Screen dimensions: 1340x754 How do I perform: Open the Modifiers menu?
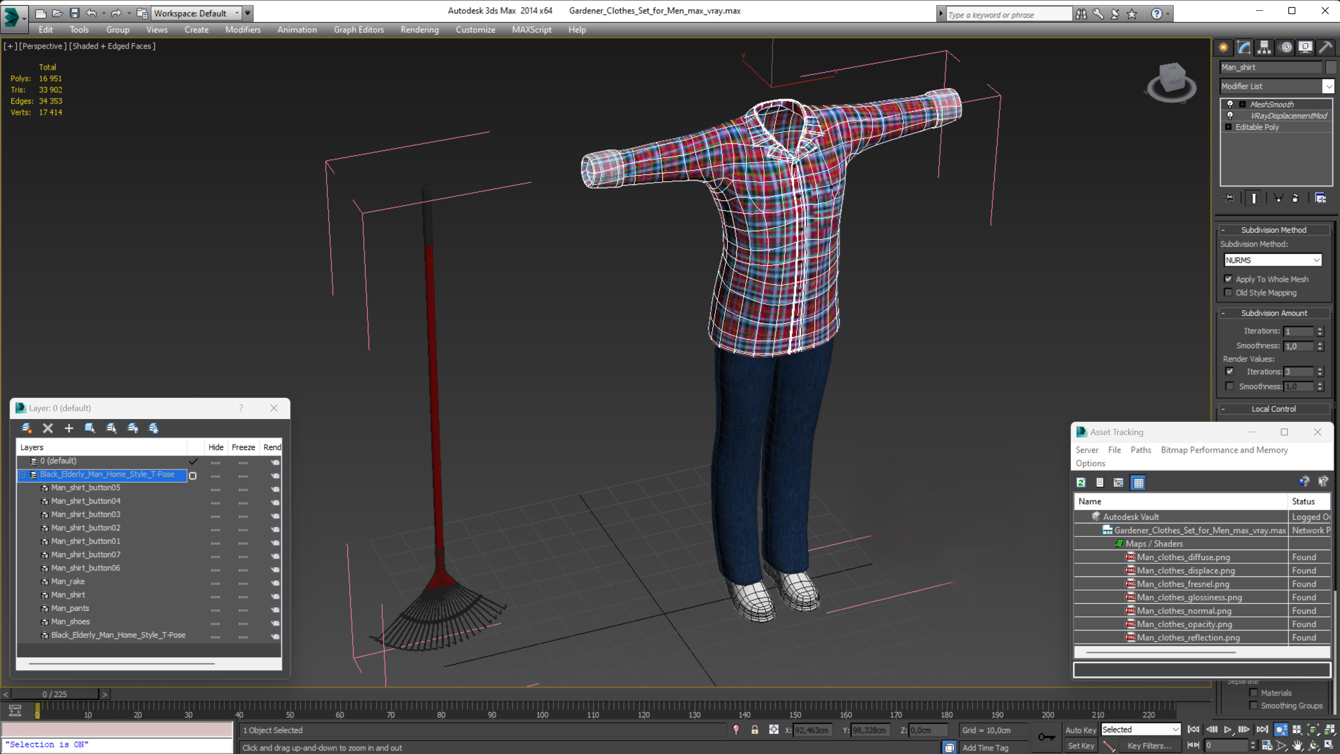pos(242,30)
